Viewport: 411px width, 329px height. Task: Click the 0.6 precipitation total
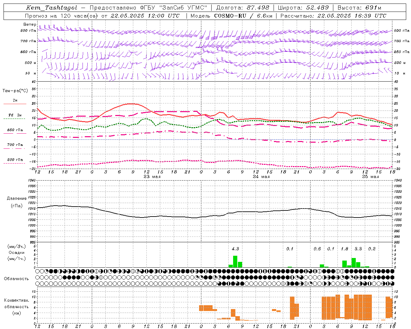[x=317, y=249]
